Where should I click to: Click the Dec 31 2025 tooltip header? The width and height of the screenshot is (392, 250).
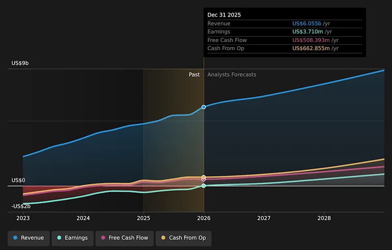click(x=224, y=15)
